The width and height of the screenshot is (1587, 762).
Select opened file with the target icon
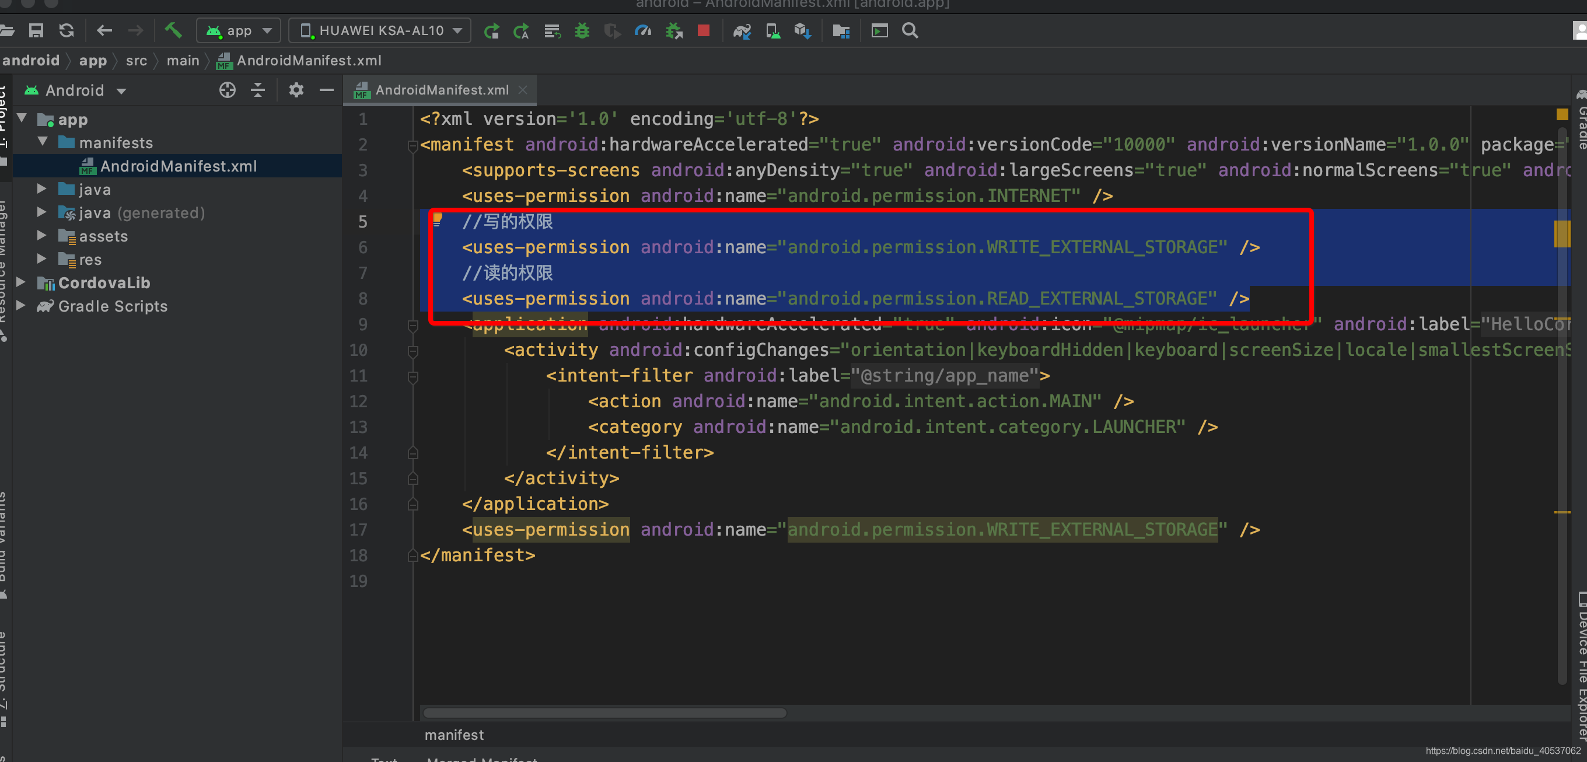point(228,90)
